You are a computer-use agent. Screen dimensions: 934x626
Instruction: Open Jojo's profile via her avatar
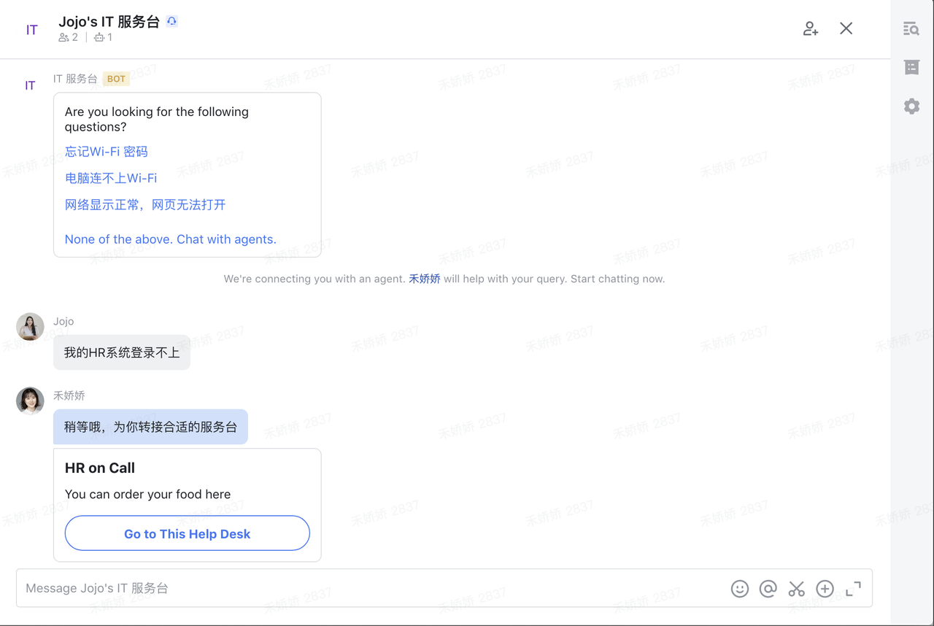click(x=30, y=327)
